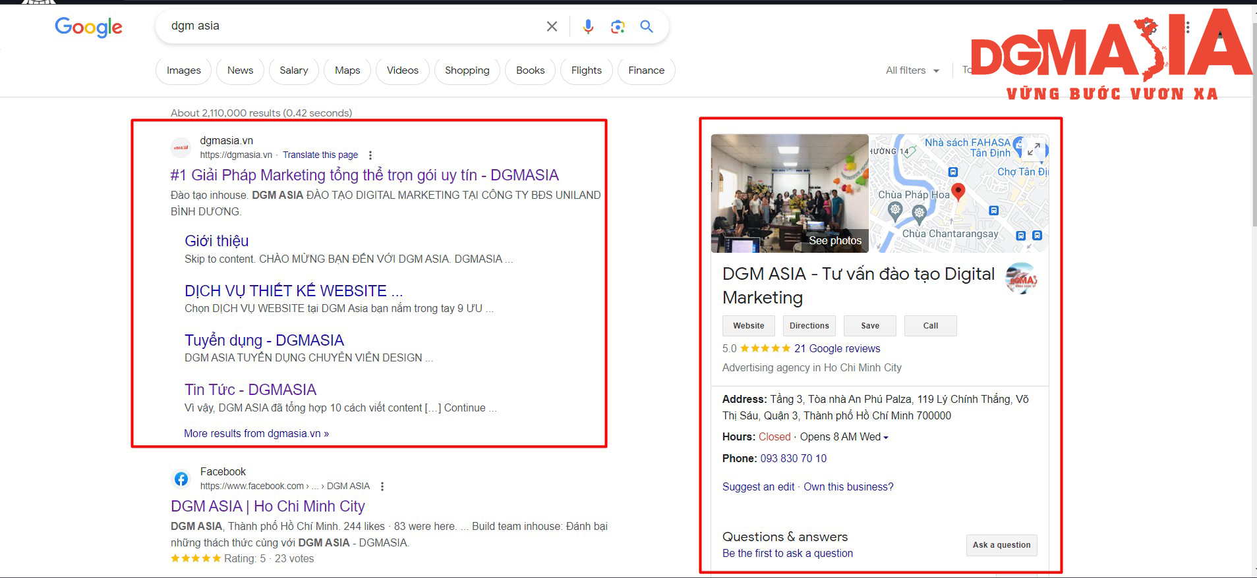Select the Salary filter chip
This screenshot has width=1257, height=578.
click(293, 70)
